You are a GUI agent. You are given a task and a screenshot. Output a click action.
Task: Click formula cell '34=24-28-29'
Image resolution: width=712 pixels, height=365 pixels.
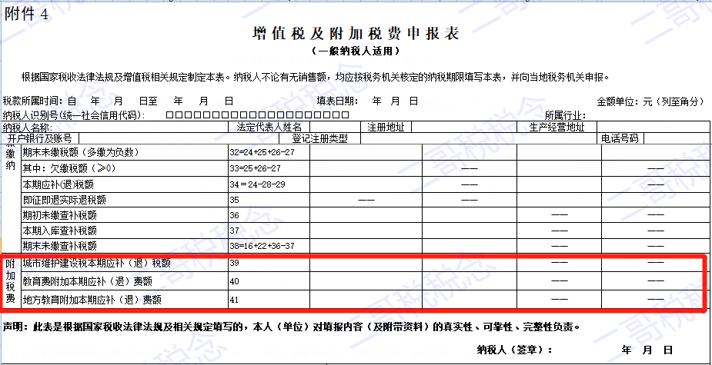pyautogui.click(x=269, y=184)
